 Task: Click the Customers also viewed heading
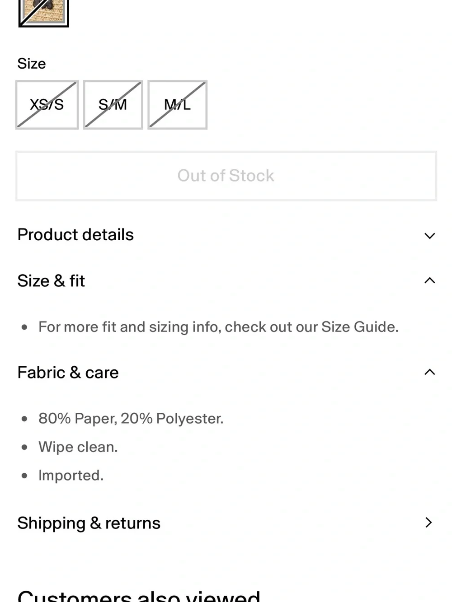(139, 595)
